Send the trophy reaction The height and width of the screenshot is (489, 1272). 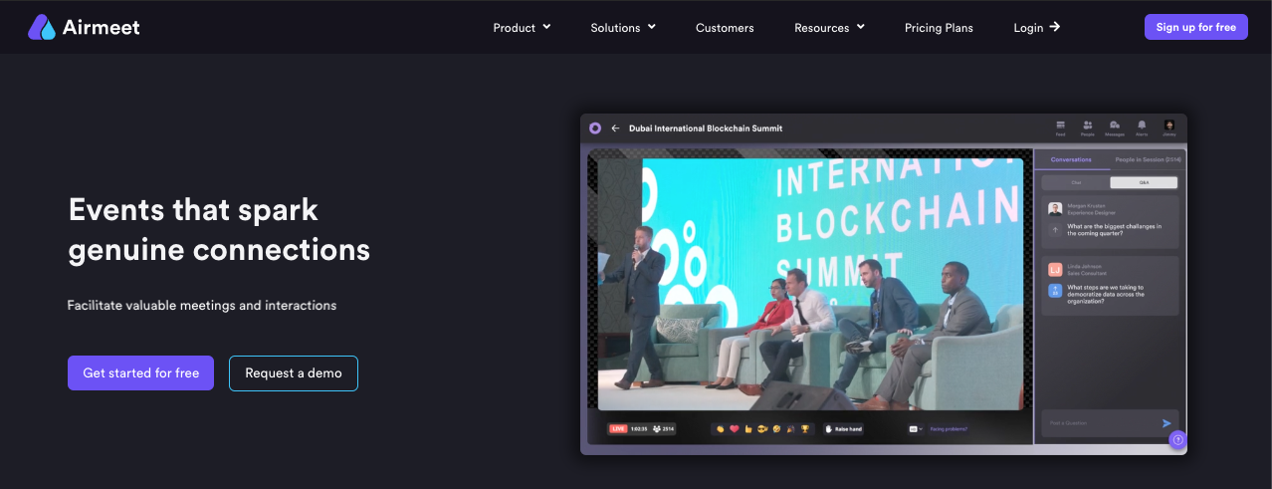pos(805,429)
